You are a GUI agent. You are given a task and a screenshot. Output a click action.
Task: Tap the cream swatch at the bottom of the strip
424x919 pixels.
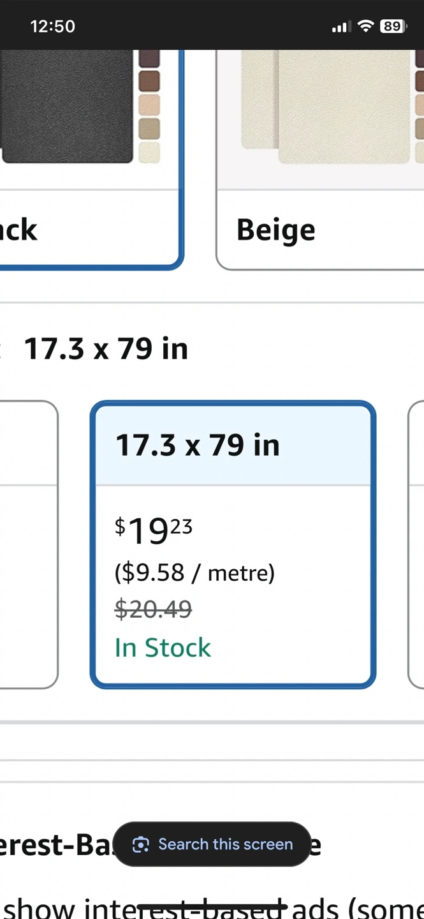click(149, 152)
